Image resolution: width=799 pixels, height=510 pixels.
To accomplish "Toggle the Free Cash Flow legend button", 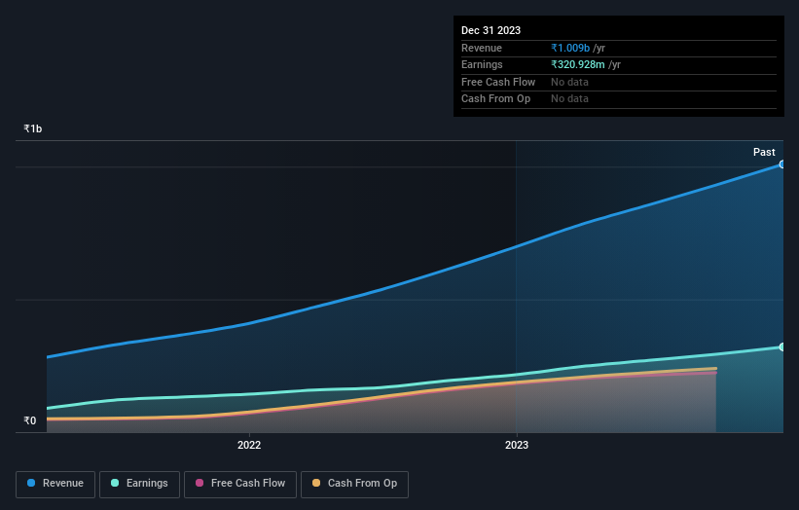I will [240, 484].
